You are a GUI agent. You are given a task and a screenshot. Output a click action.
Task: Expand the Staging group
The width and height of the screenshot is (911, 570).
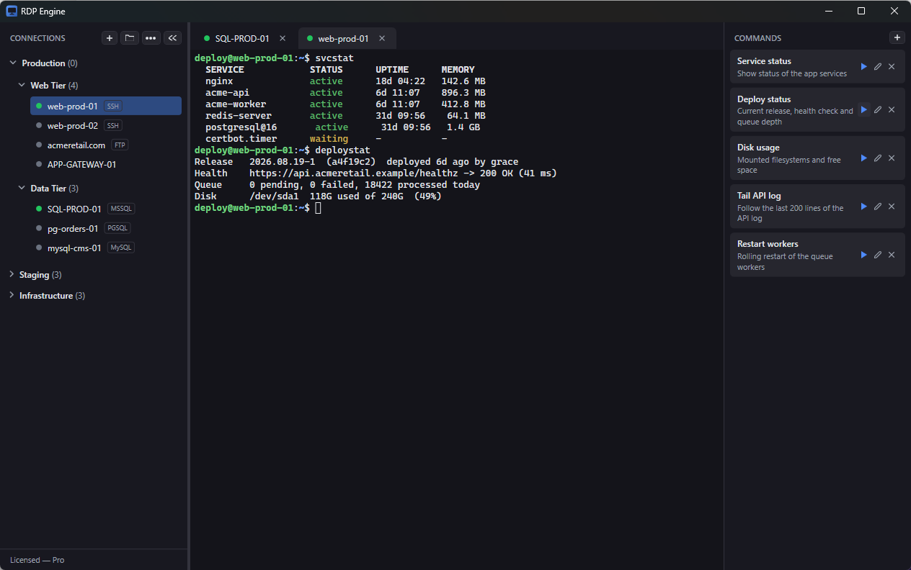point(12,275)
